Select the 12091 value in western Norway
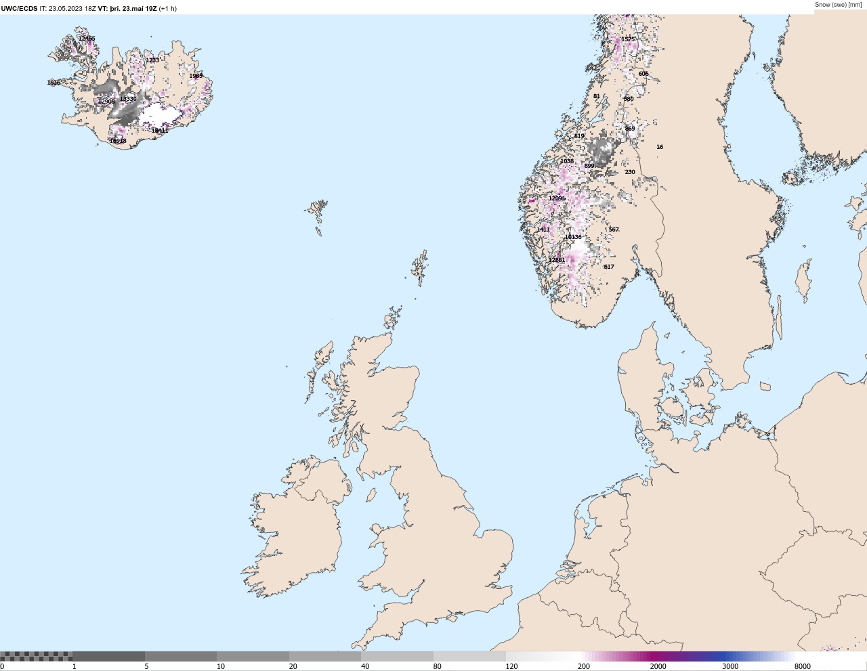867x671 pixels. pyautogui.click(x=557, y=198)
